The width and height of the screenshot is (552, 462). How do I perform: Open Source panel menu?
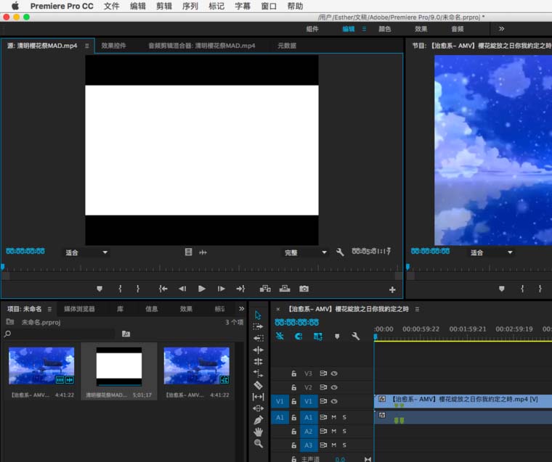coord(86,46)
